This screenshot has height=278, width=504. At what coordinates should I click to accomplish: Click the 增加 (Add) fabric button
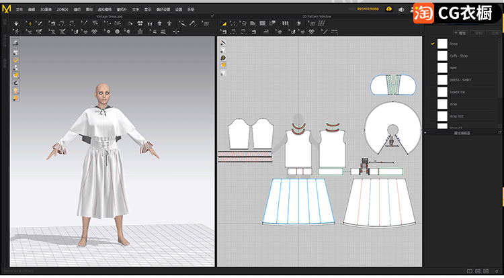[461, 32]
